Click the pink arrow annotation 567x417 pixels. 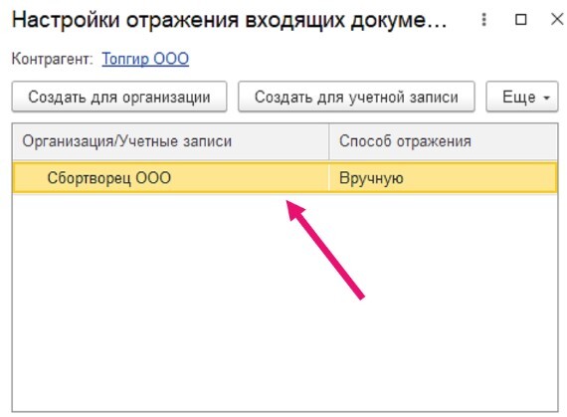coord(325,250)
